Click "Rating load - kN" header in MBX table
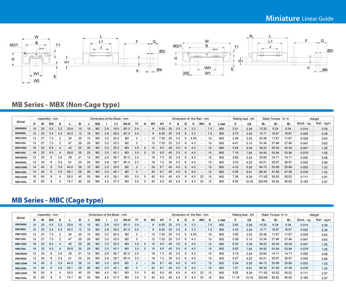Screen dimensions: 346x304 click(242, 118)
